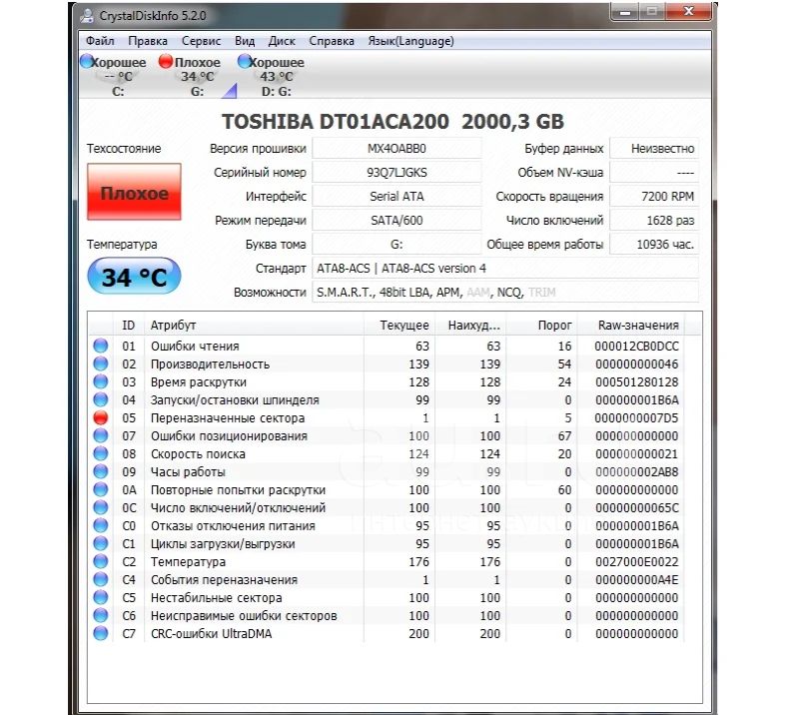The height and width of the screenshot is (715, 799).
Task: Click the ID column header
Action: pos(129,325)
